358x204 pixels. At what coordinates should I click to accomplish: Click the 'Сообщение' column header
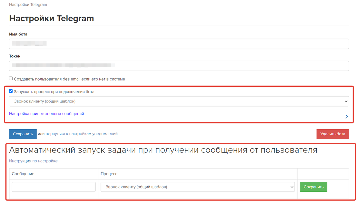point(23,174)
